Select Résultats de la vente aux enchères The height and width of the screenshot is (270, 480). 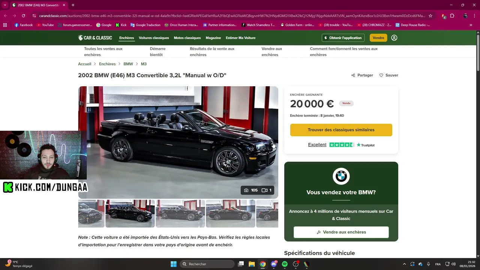point(212,52)
